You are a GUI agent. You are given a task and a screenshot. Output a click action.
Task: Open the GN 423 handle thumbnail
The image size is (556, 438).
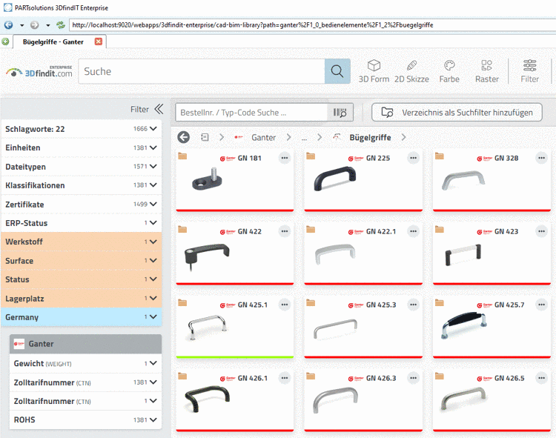[x=463, y=254]
